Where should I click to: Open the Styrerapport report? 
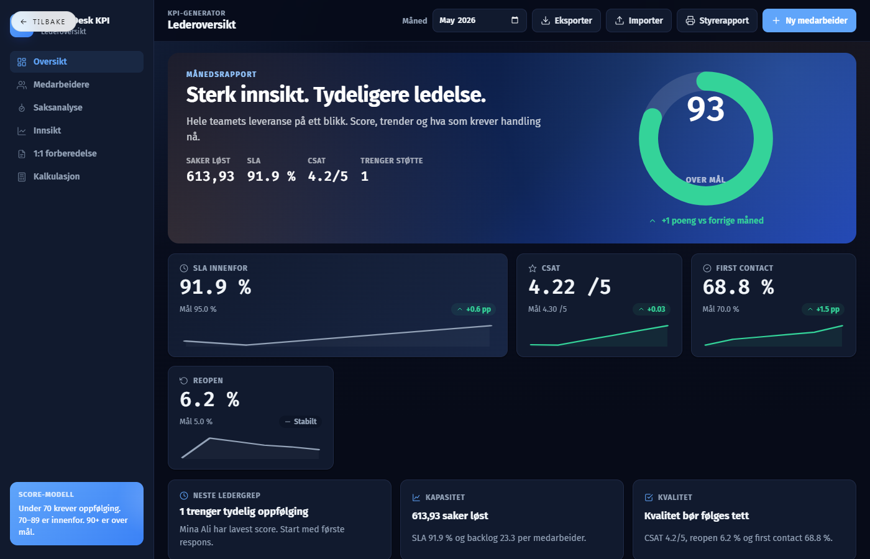click(717, 20)
